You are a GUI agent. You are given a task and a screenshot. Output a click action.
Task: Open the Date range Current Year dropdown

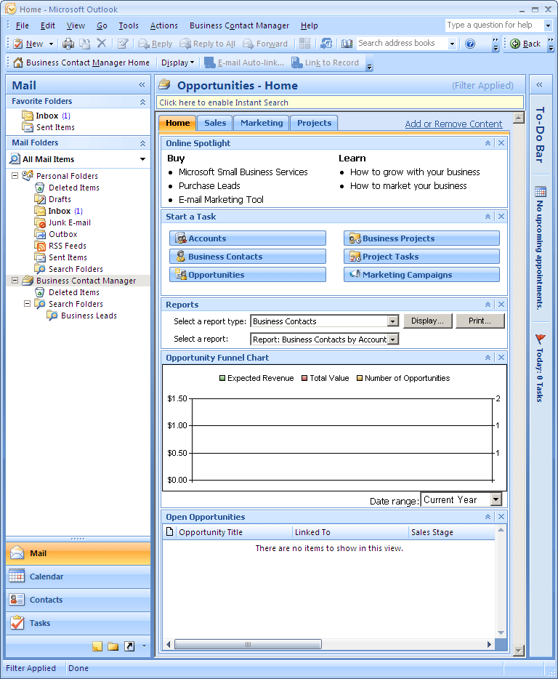coord(496,499)
